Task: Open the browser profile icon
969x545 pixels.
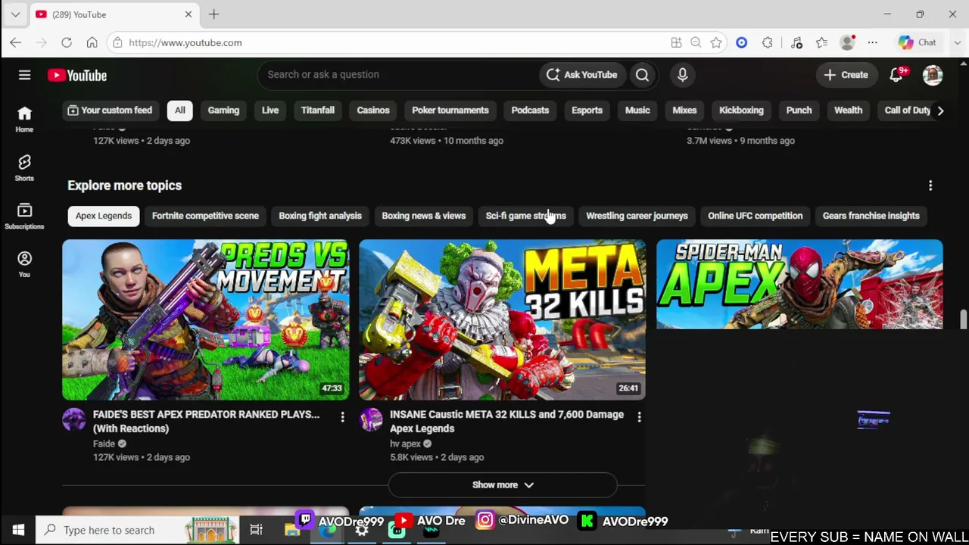Action: [847, 42]
